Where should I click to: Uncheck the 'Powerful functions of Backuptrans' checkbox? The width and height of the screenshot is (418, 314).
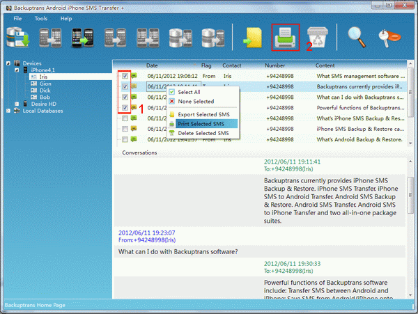point(125,108)
